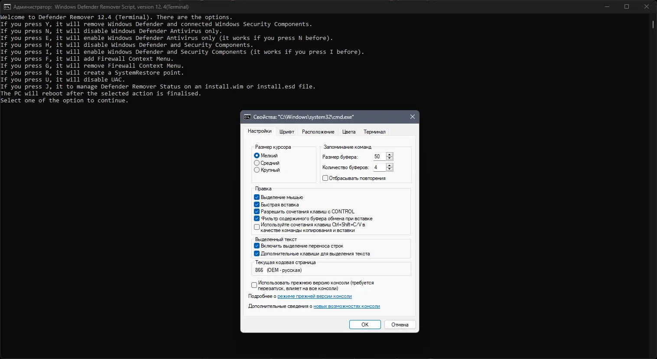This screenshot has height=359, width=657.
Task: Decrease Размер буфера with the down arrow
Action: click(390, 158)
